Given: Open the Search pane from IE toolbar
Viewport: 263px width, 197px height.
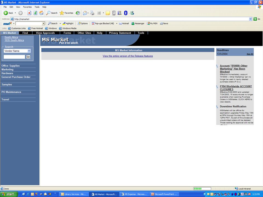Looking at the screenshot, I should (x=52, y=13).
